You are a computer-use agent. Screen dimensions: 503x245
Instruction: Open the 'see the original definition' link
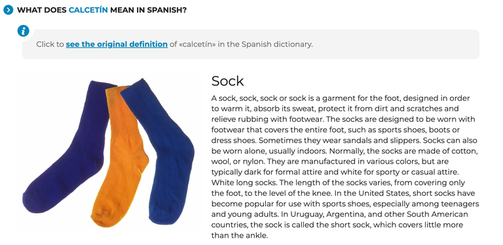(117, 45)
